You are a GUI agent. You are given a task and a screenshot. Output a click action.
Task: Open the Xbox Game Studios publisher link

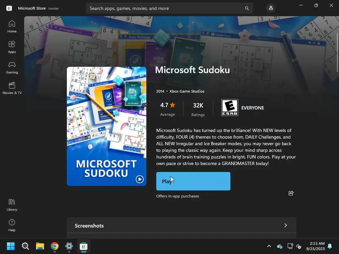[187, 91]
